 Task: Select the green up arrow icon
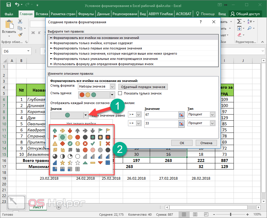pos(55,131)
